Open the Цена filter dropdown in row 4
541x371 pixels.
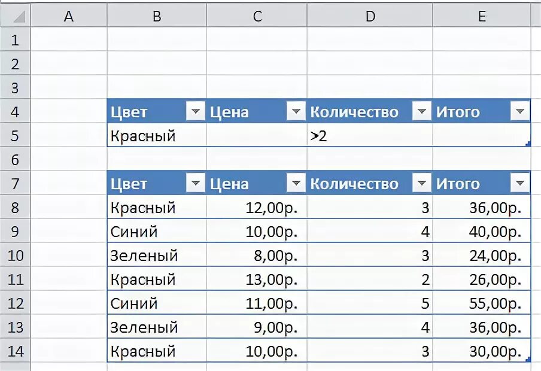296,111
